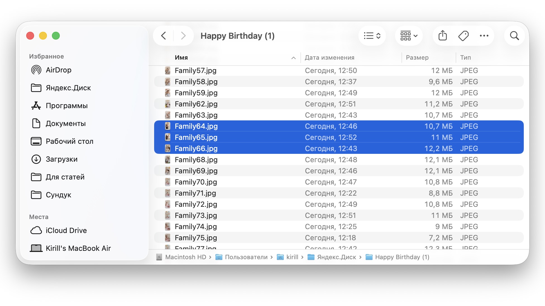
Task: Click the Family74.jpg thumbnail icon
Action: click(168, 227)
